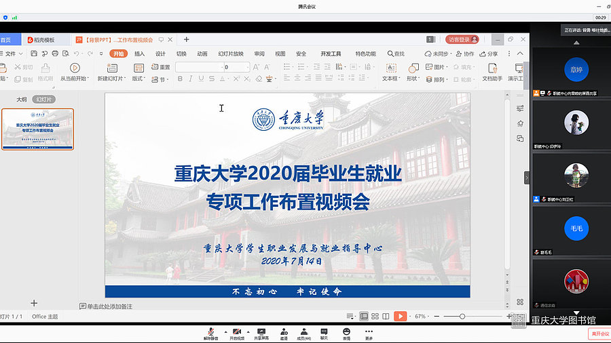The height and width of the screenshot is (343, 611).
Task: Open the print preview icon
Action: 65,54
